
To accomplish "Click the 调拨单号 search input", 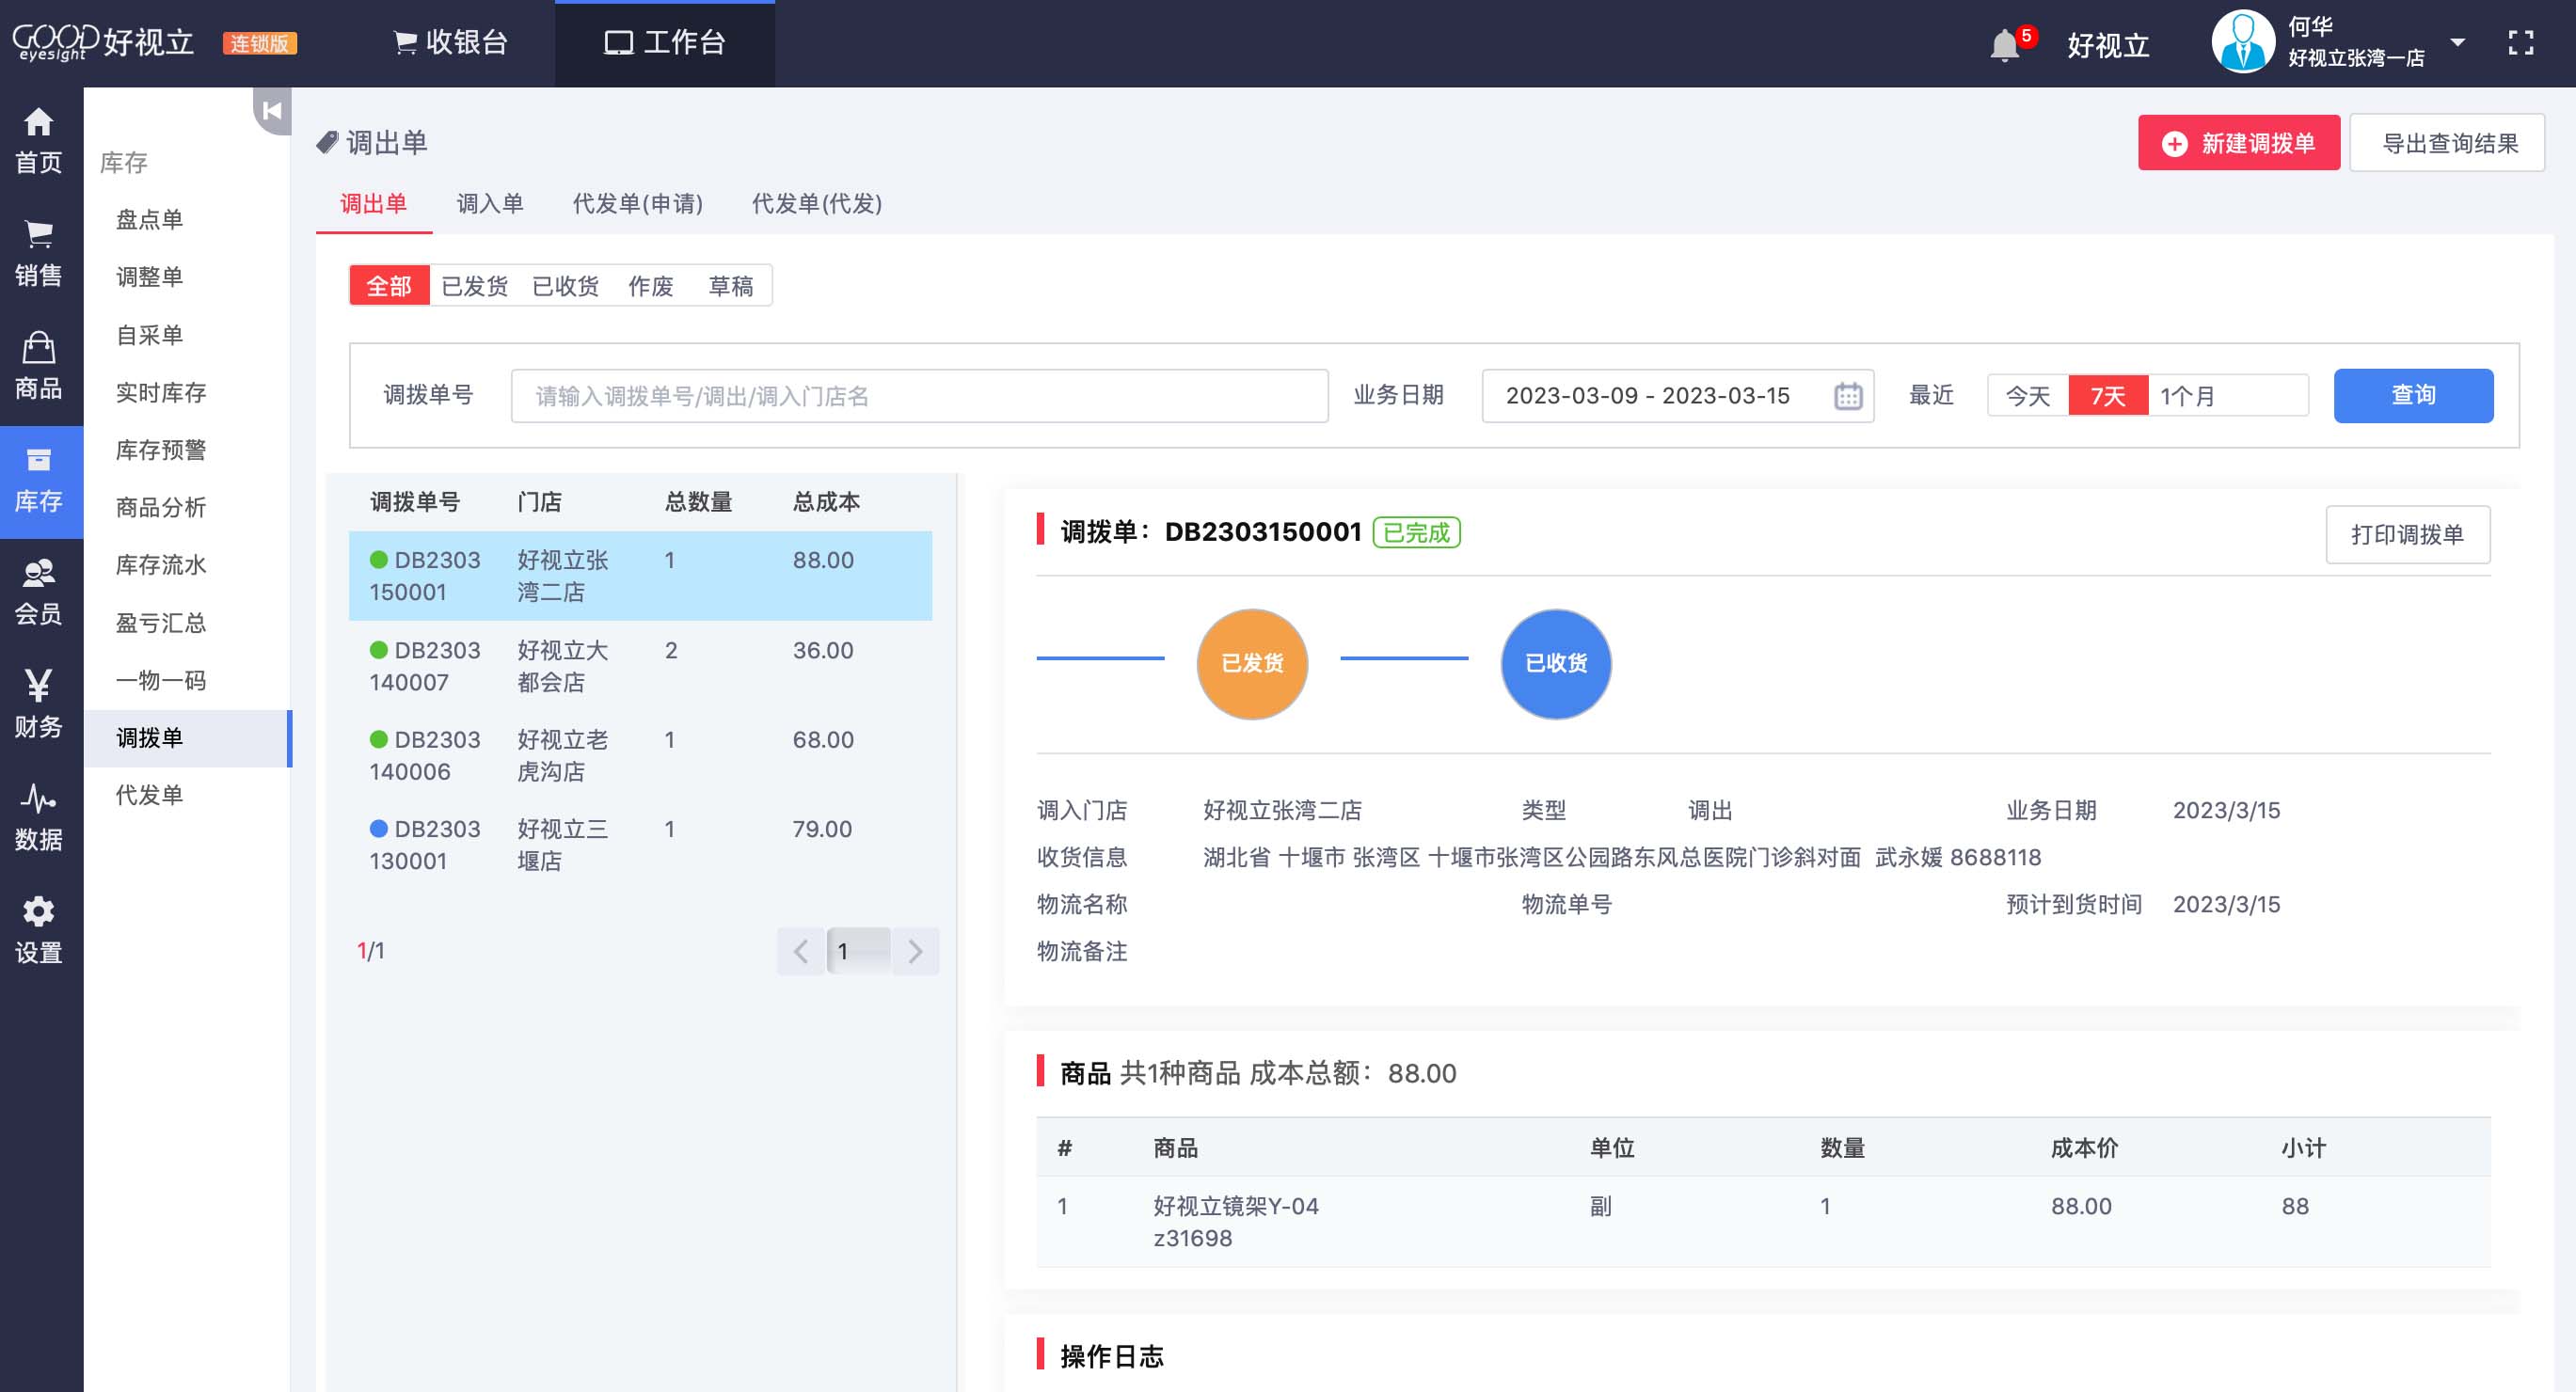I will [x=919, y=396].
